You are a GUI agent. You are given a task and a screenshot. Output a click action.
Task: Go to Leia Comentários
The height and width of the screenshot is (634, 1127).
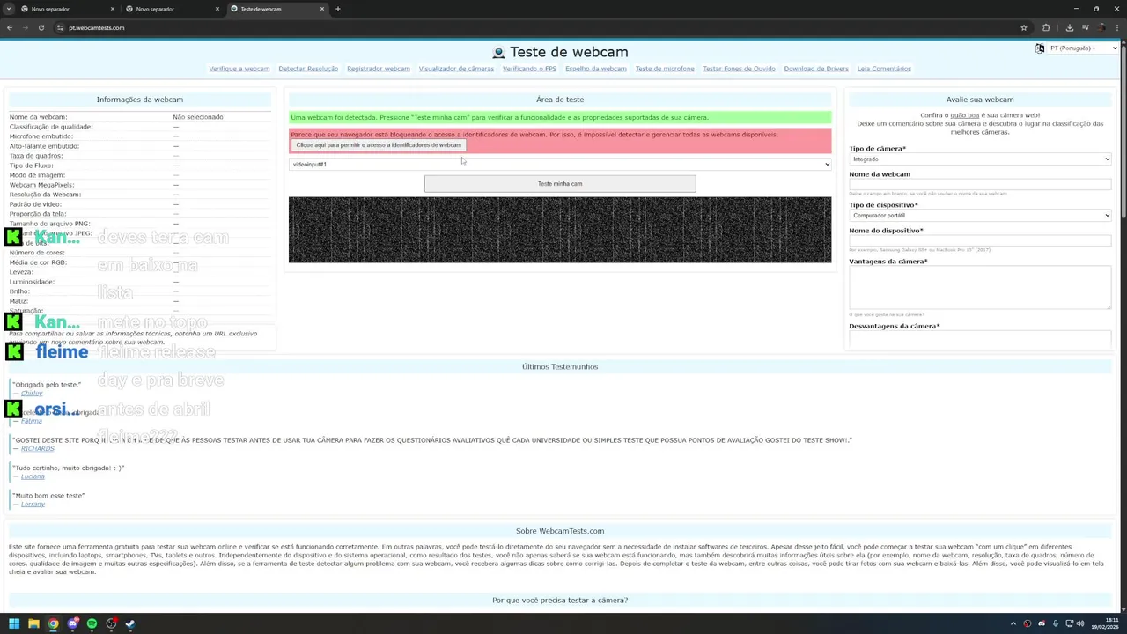pyautogui.click(x=884, y=69)
